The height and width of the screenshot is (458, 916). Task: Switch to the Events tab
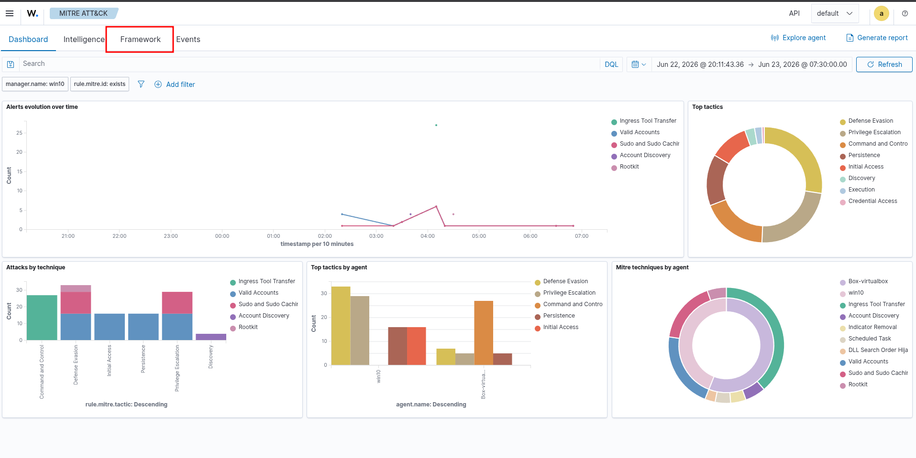[x=188, y=39]
